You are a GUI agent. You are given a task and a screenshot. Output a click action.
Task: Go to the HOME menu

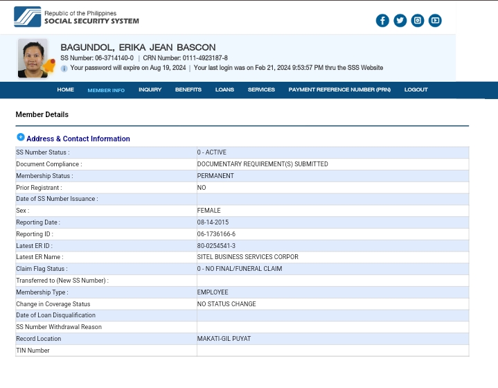coord(65,90)
